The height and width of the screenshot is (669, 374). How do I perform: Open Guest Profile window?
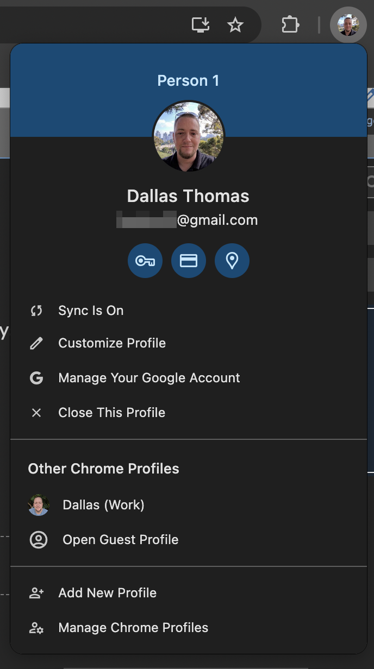pyautogui.click(x=120, y=540)
